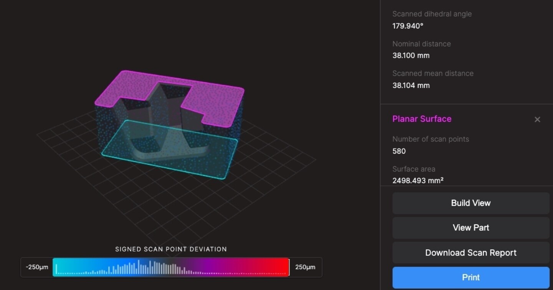Click the 250µm maximum deviation label
Screen dimensions: 553x290
[x=305, y=267]
